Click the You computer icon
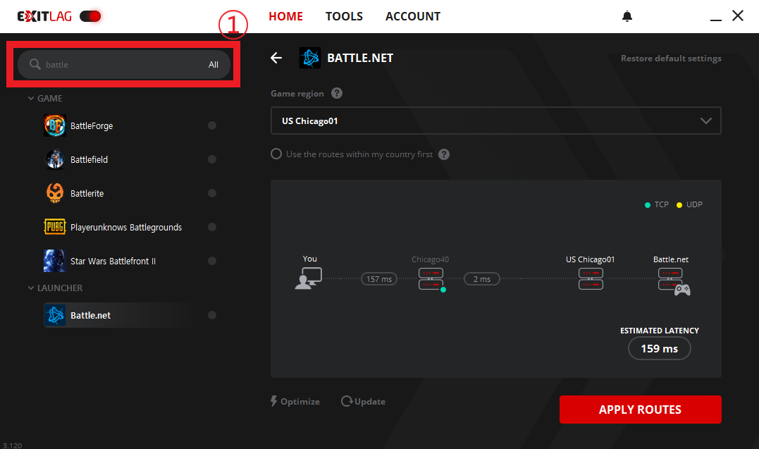 pos(309,278)
